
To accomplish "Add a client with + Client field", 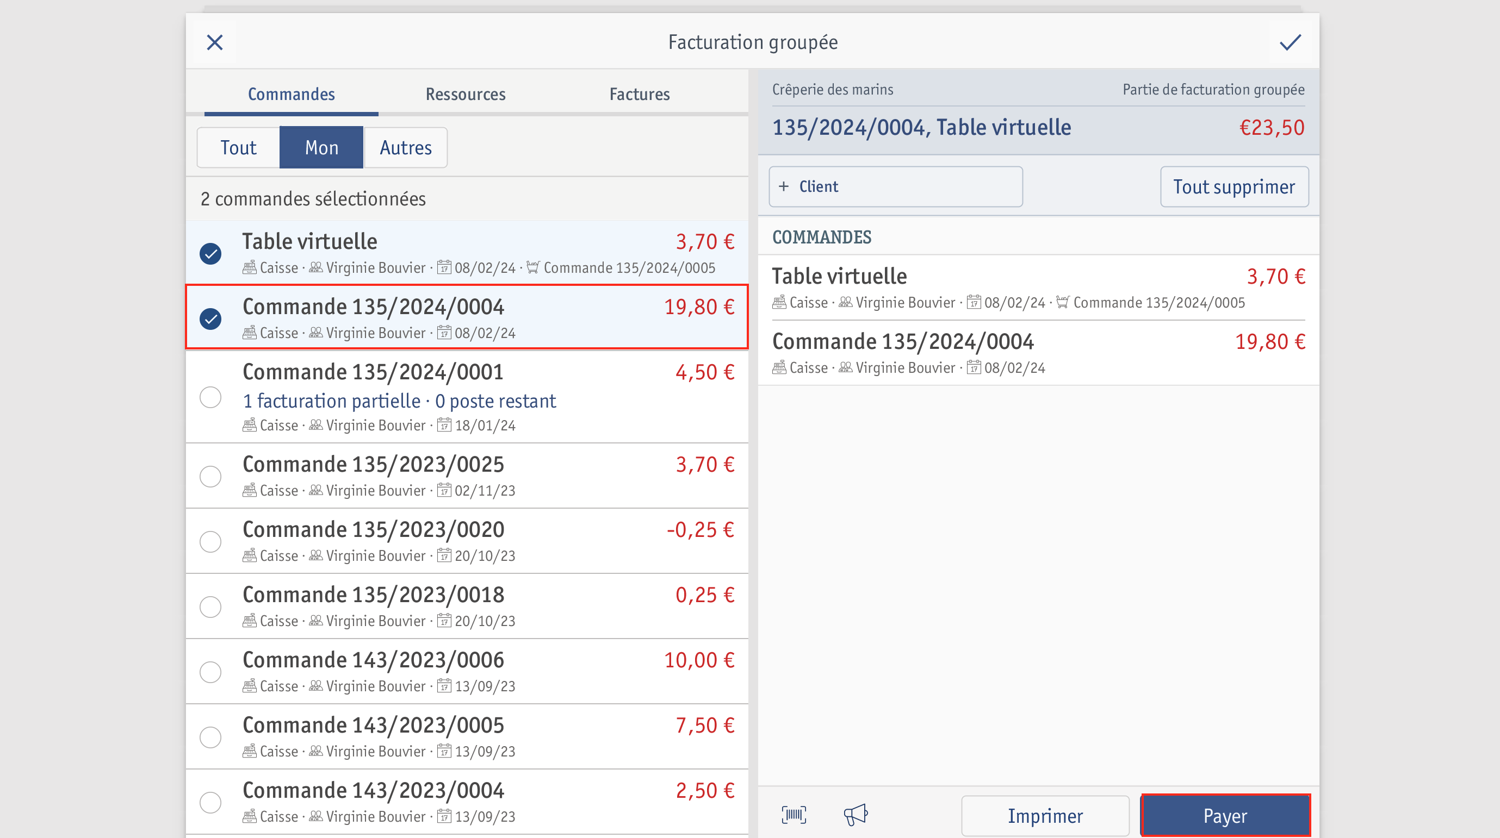I will pos(896,187).
